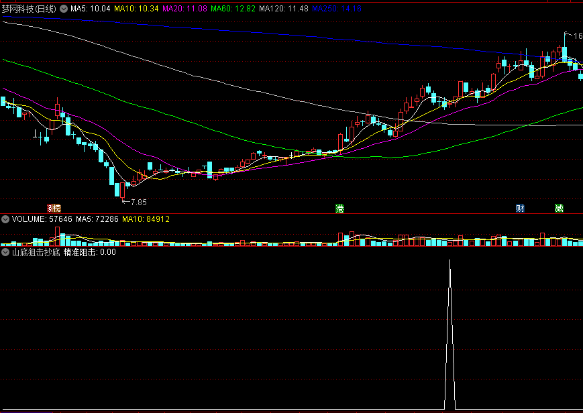Click the yellow volume MA10: 84912 label
Image resolution: width=583 pixels, height=413 pixels.
(146, 219)
